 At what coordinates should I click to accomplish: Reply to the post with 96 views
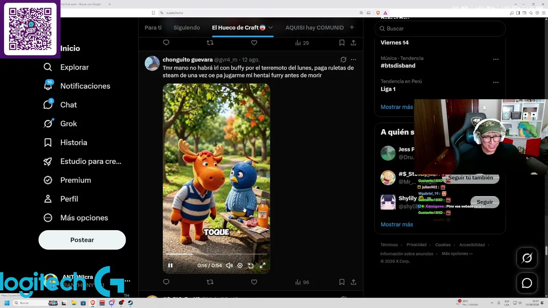coord(166,282)
